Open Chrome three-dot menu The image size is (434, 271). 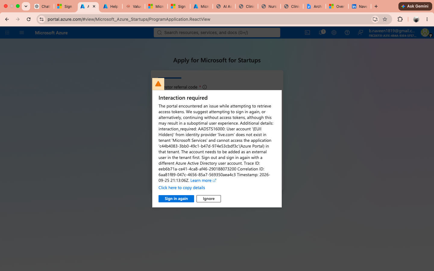pyautogui.click(x=427, y=19)
